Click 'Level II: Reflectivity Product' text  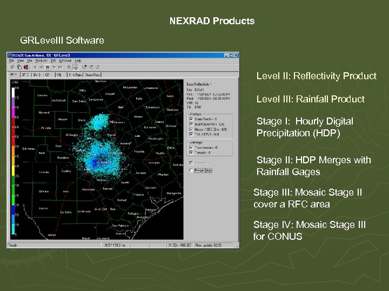point(317,76)
